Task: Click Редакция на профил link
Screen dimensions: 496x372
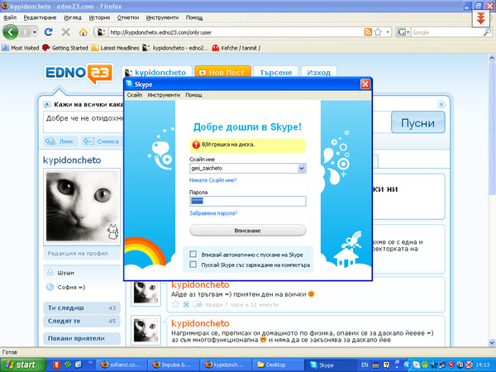Action: coord(78,254)
